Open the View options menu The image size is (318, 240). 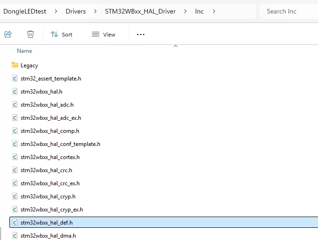pyautogui.click(x=104, y=35)
